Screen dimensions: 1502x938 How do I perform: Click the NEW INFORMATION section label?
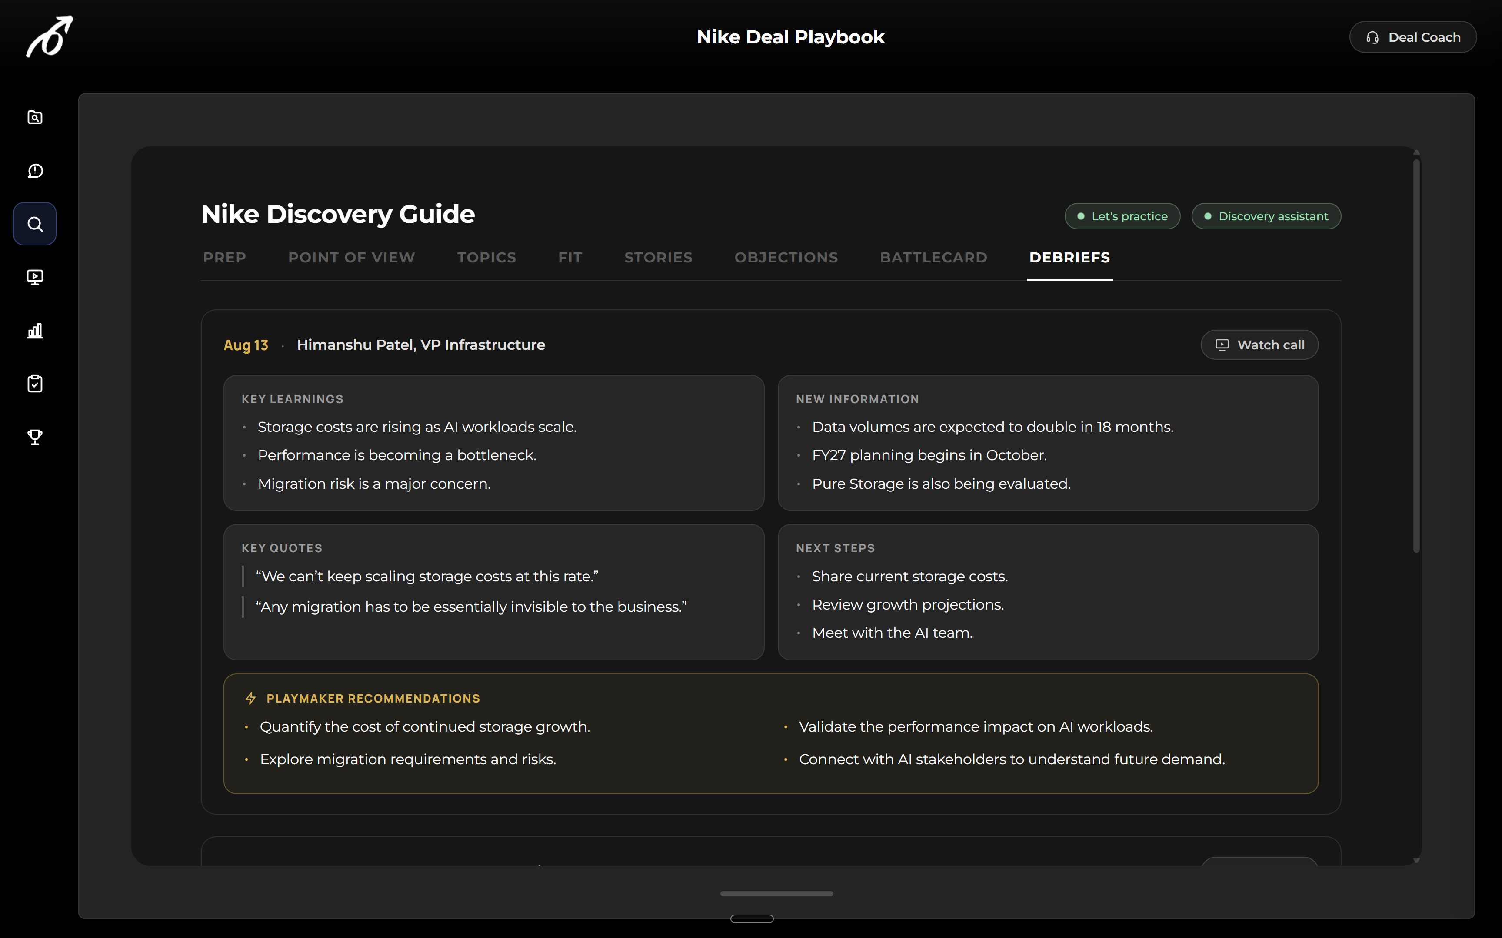point(857,400)
